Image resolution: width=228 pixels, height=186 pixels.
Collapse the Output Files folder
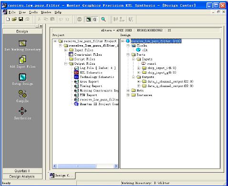(x=66, y=64)
